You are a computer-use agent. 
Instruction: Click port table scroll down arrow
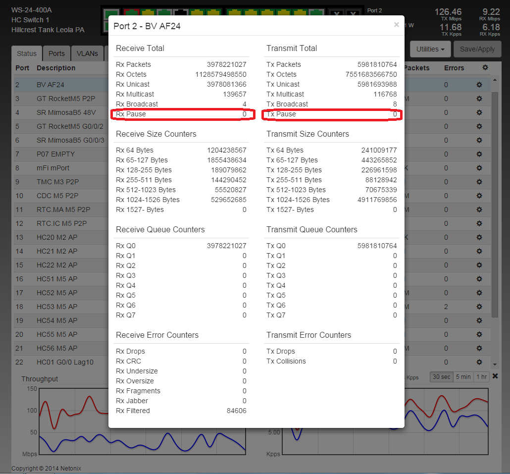tap(495, 364)
